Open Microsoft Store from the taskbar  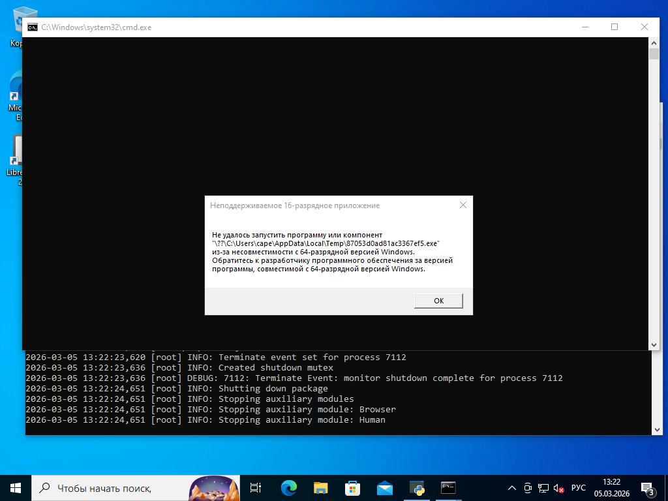tap(352, 488)
